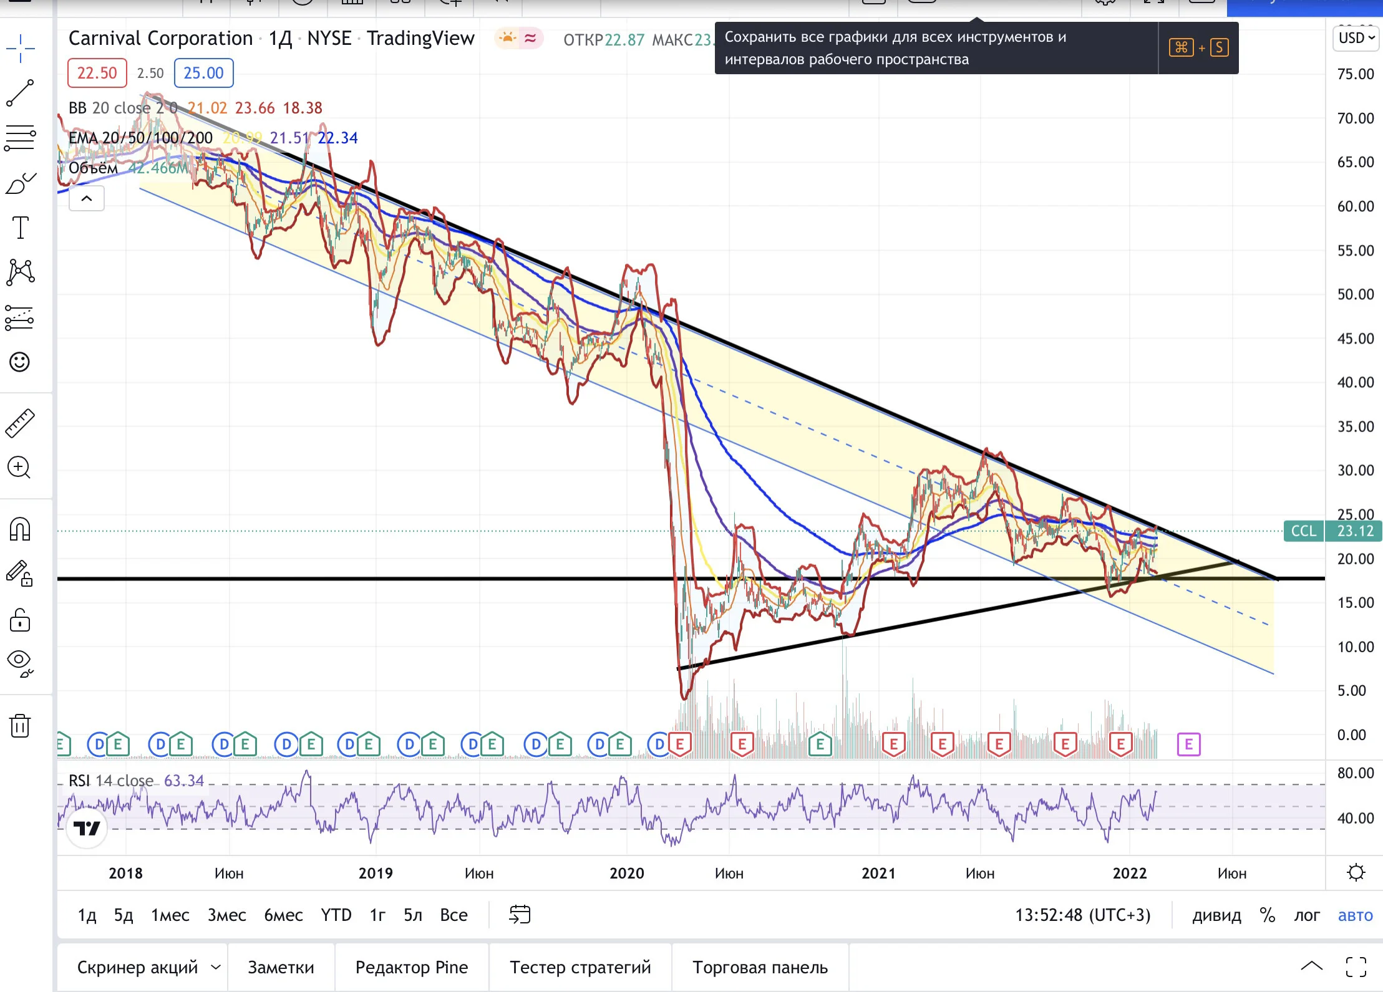Toggle авто auto scale
This screenshot has height=992, width=1383.
(x=1355, y=915)
